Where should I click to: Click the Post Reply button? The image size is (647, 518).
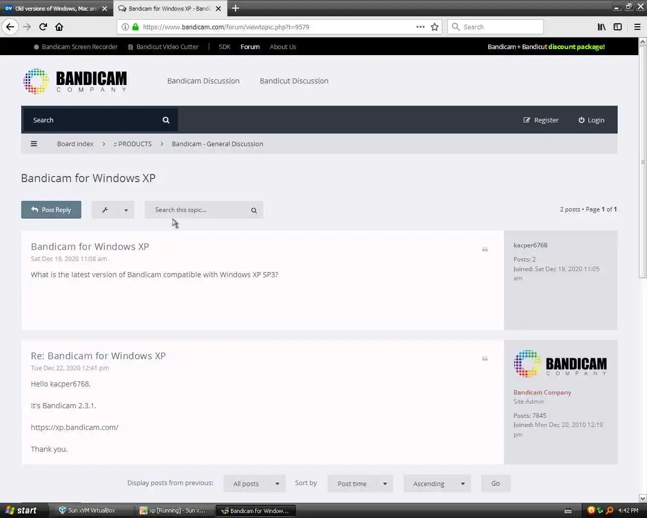[51, 210]
